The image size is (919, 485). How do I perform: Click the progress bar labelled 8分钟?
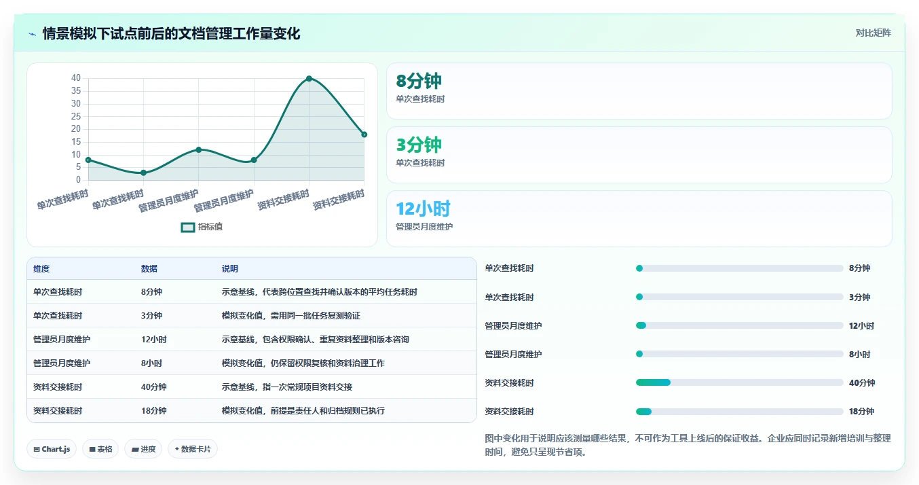(x=739, y=268)
